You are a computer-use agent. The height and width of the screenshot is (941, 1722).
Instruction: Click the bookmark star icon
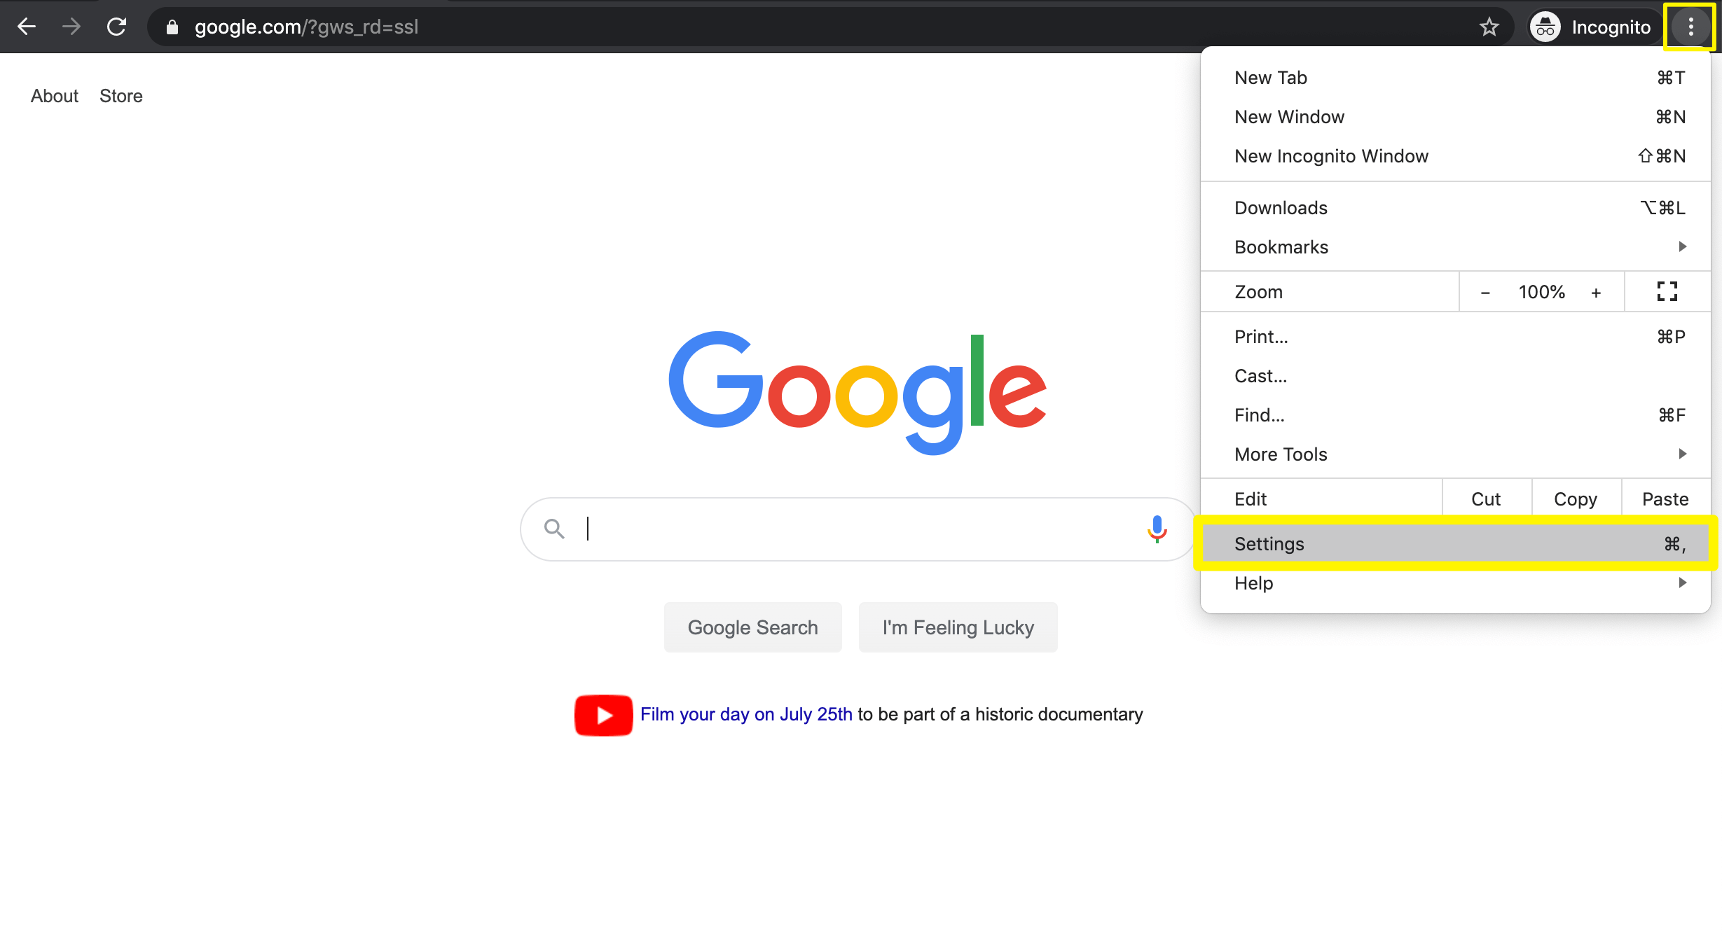1489,27
